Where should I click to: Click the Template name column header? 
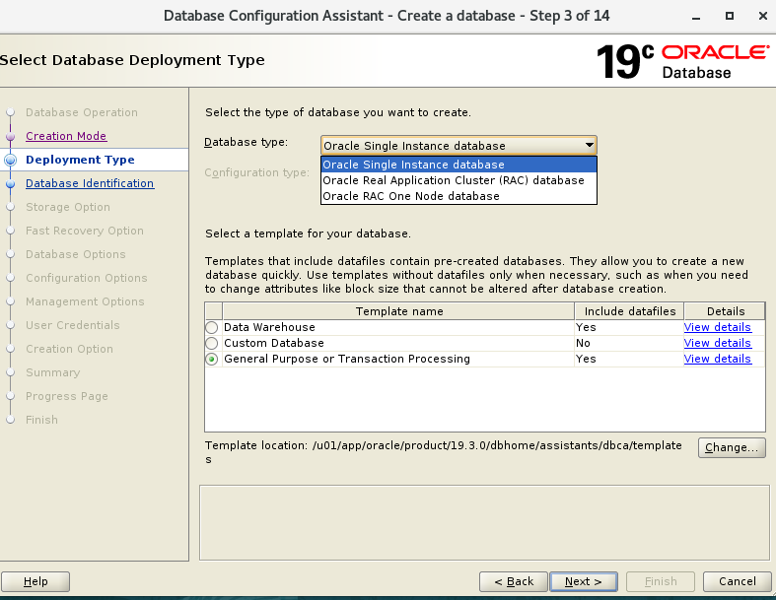(399, 311)
